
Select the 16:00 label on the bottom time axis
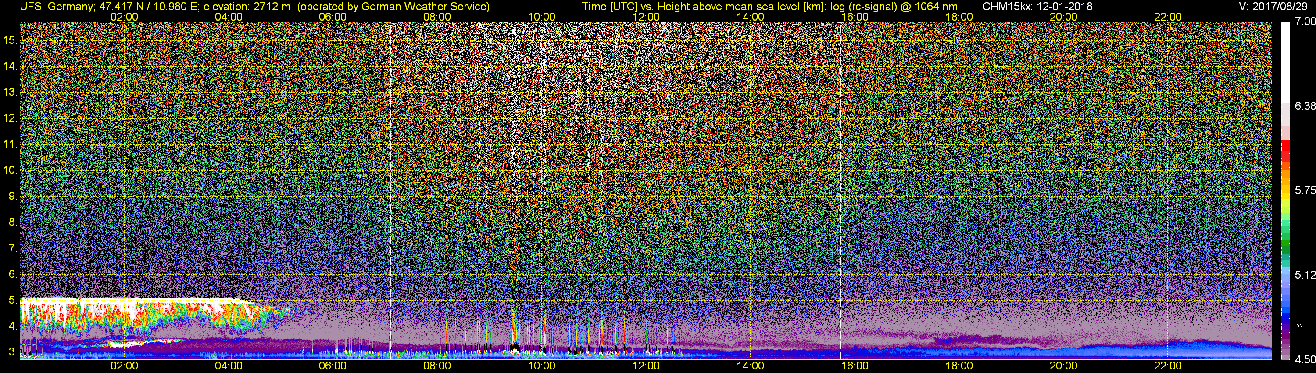coord(855,366)
